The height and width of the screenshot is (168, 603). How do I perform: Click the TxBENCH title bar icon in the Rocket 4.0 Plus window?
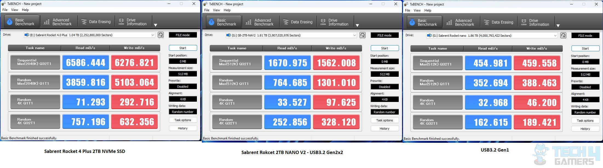(4, 4)
